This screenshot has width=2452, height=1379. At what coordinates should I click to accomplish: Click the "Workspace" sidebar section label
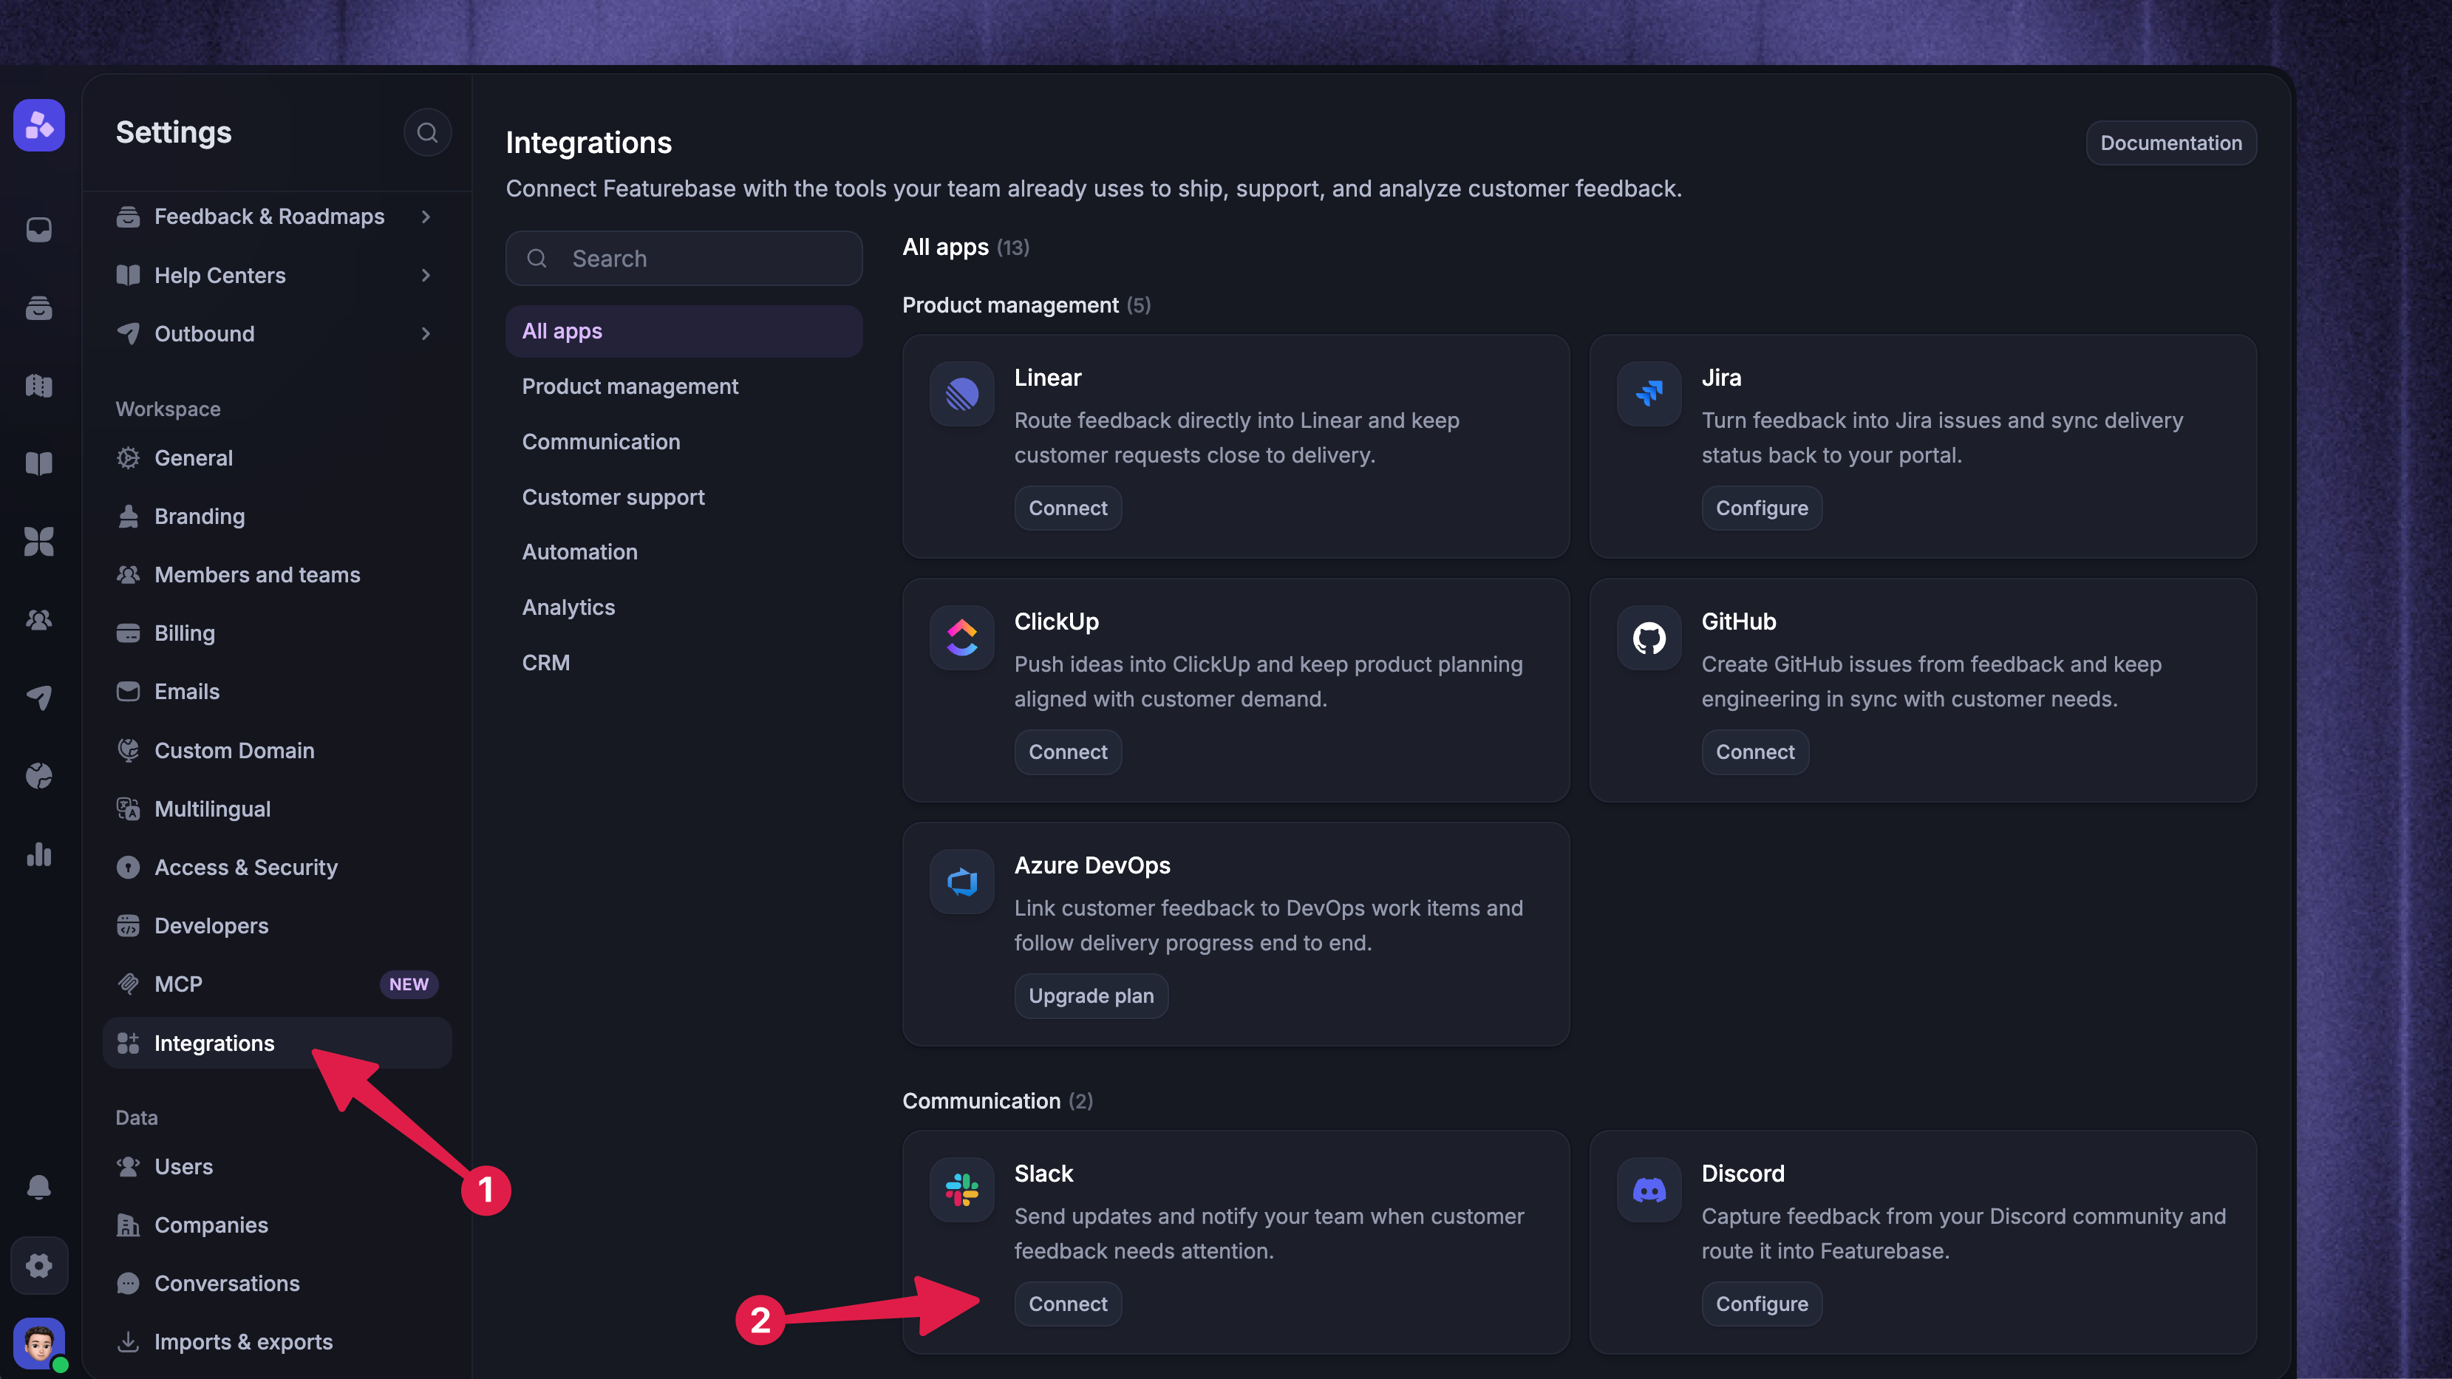pos(168,409)
